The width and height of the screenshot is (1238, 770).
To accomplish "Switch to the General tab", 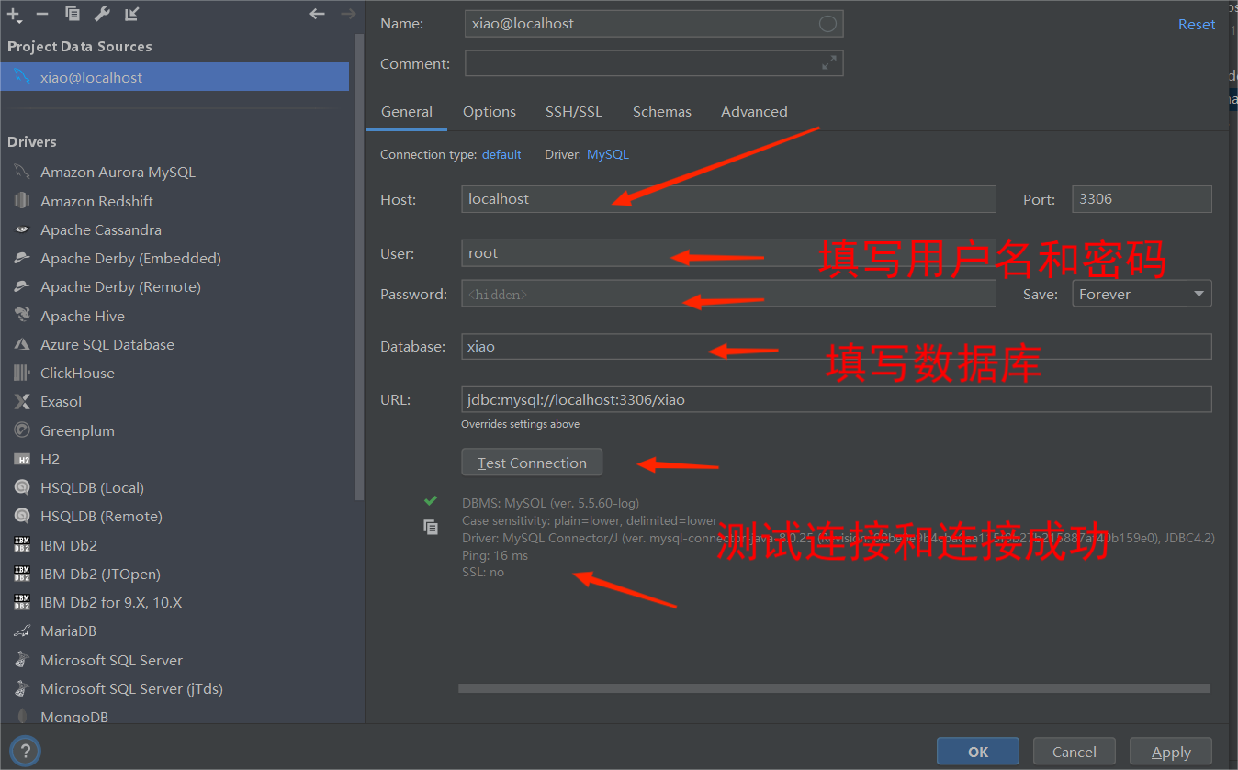I will 407,111.
